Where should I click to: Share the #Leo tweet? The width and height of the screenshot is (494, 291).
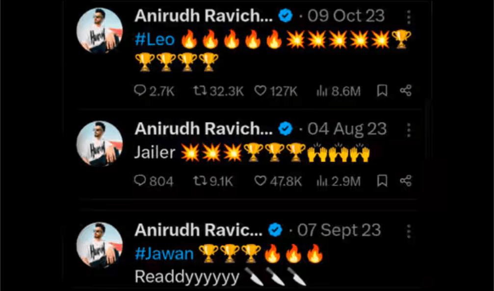point(406,91)
